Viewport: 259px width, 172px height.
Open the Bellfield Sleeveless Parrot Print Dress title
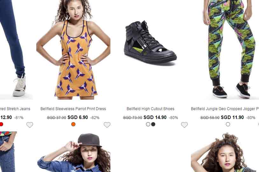tap(73, 109)
